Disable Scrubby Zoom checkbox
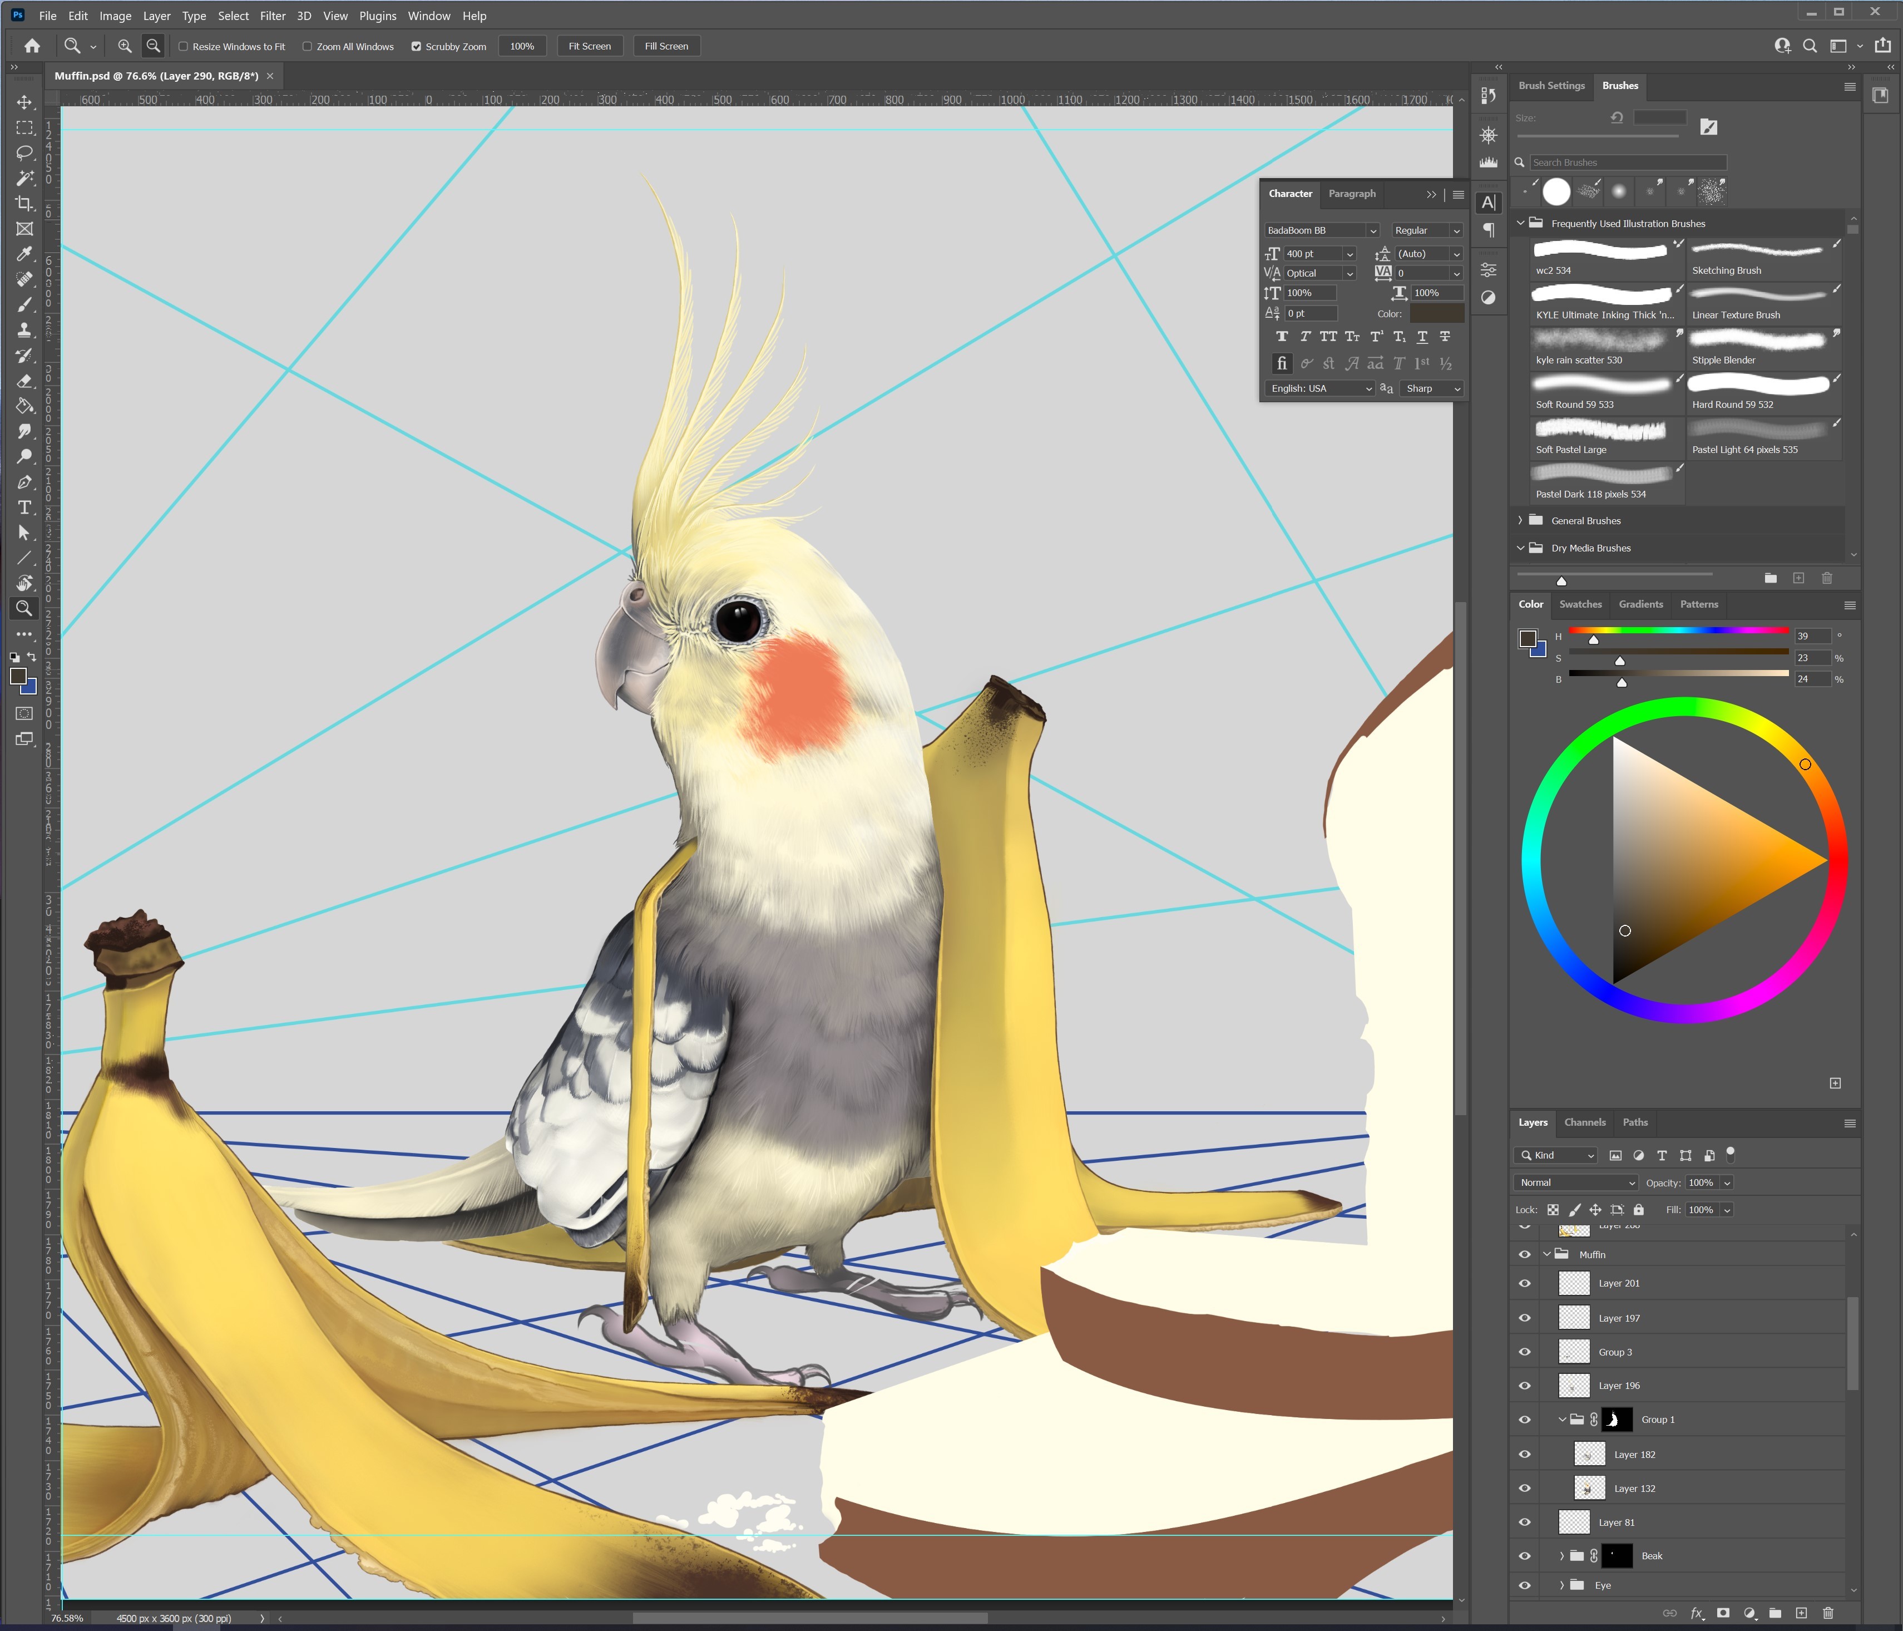 point(416,46)
